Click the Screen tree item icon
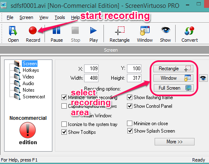Screen dimensions: 209x164 coord(17,64)
